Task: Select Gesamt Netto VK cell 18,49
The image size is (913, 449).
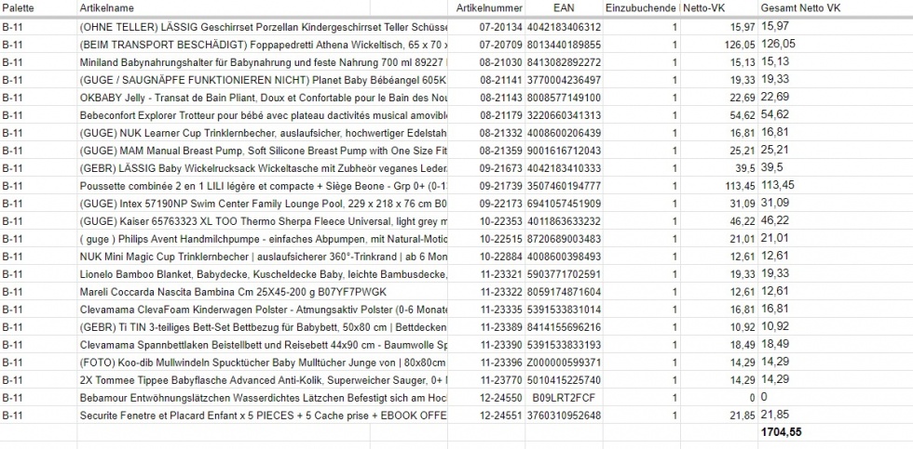Action: click(835, 345)
